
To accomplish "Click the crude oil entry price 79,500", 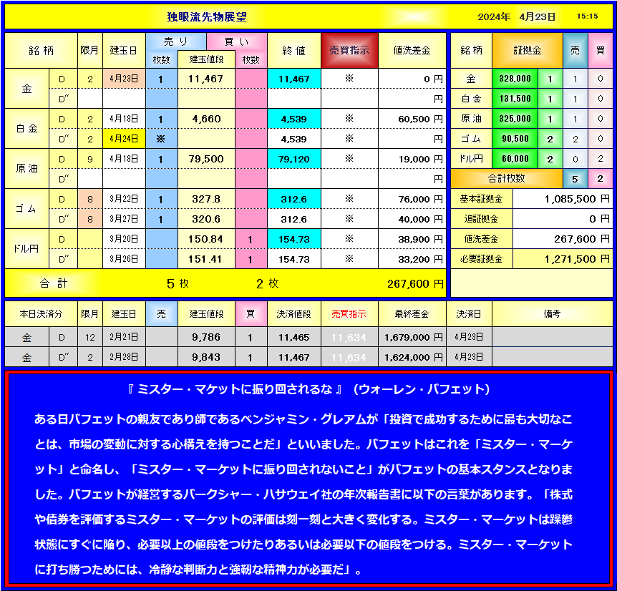I will point(206,159).
